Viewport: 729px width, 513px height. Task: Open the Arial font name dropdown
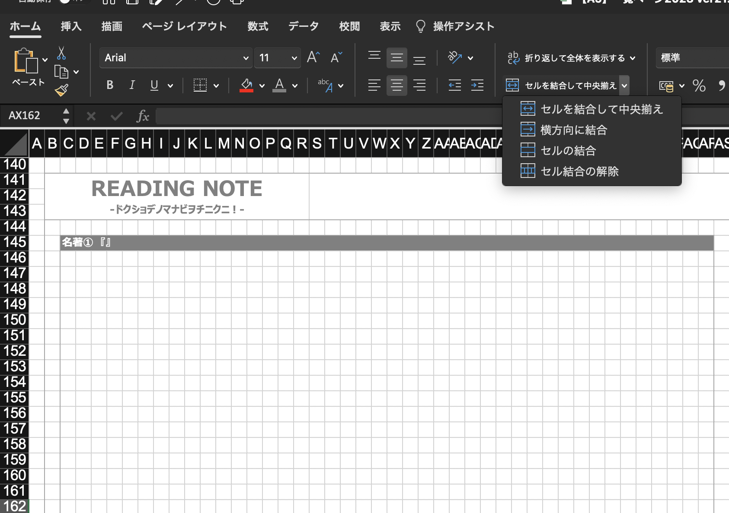[x=246, y=58]
